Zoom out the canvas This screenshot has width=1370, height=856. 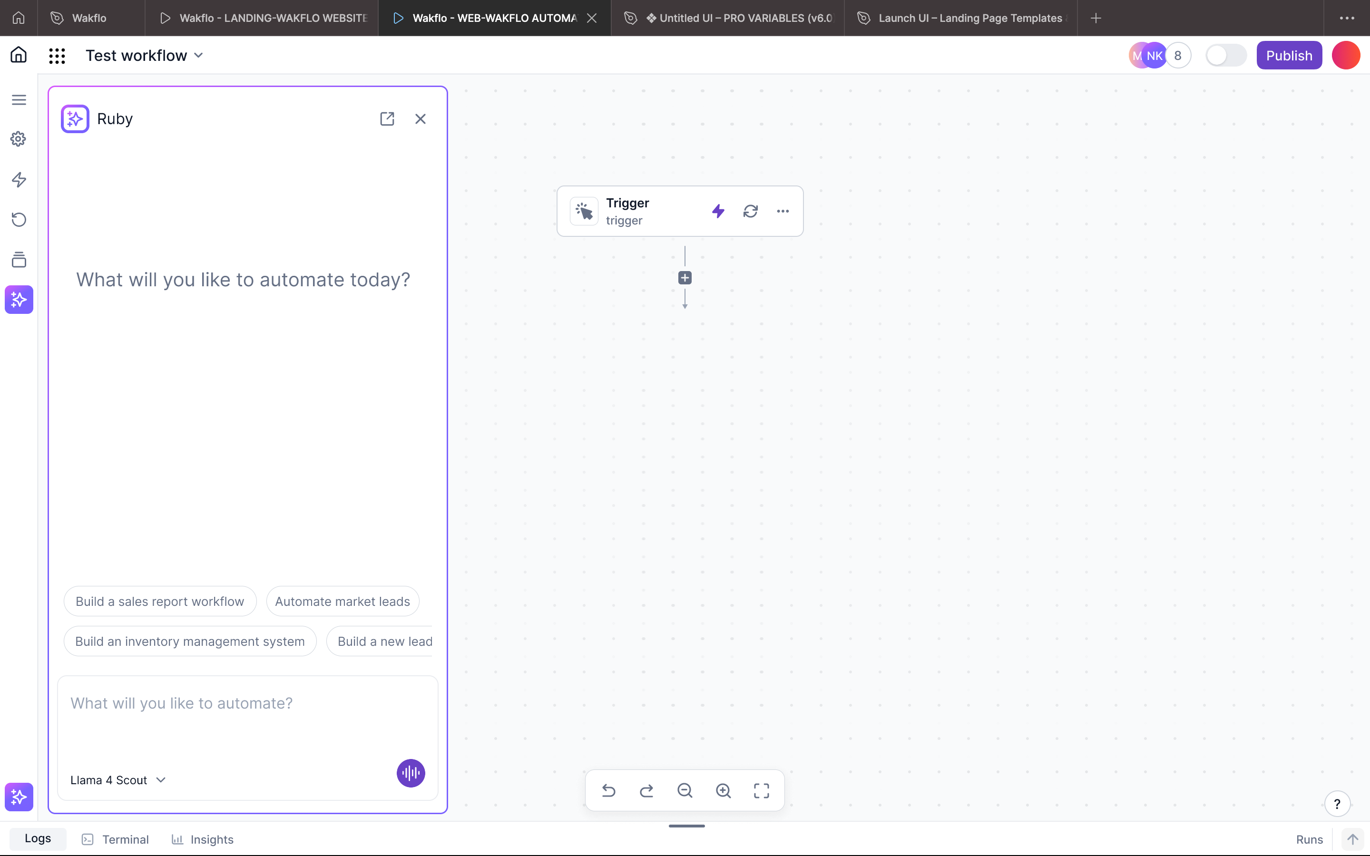coord(685,790)
